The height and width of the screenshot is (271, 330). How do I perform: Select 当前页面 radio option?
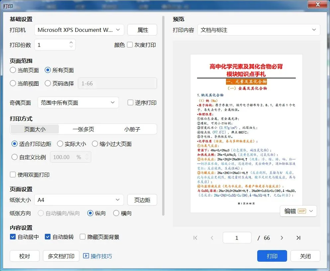(x=13, y=70)
